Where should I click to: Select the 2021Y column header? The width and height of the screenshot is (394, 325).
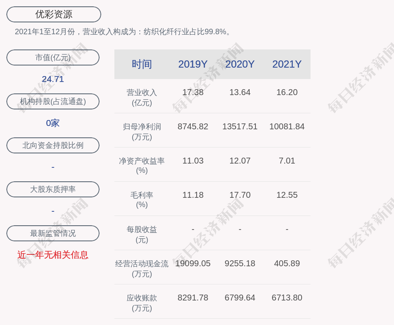[287, 64]
